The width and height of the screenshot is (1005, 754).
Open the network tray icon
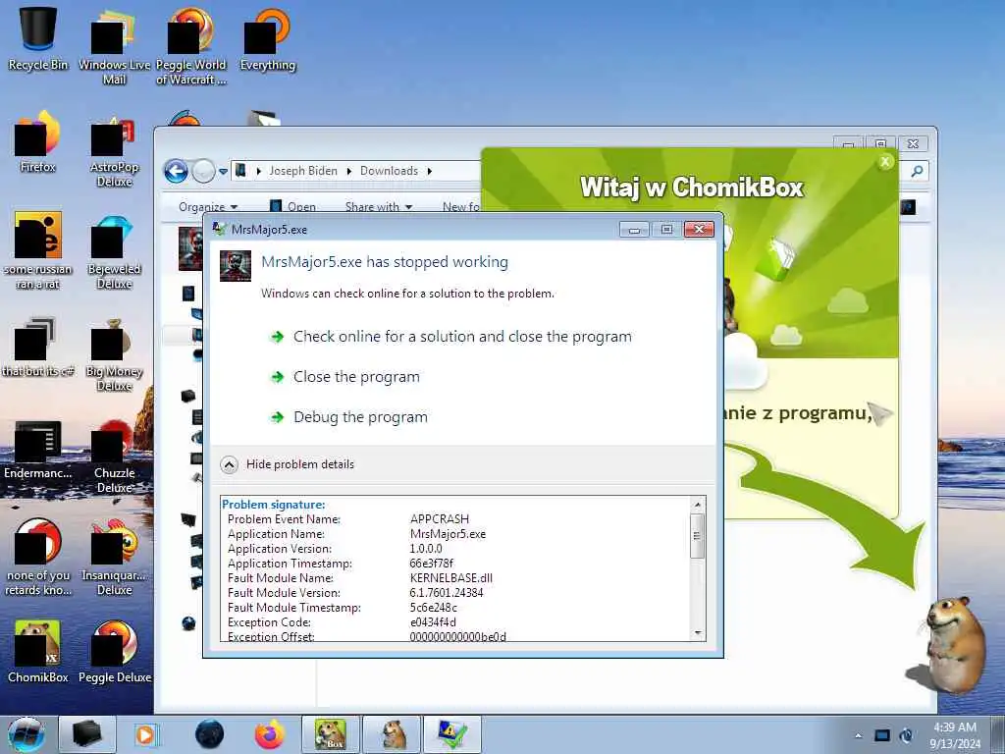(x=882, y=735)
